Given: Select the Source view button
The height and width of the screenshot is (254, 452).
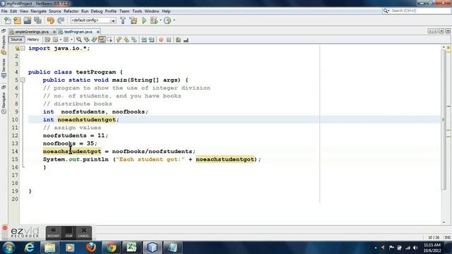Looking at the screenshot, I should click(x=16, y=40).
